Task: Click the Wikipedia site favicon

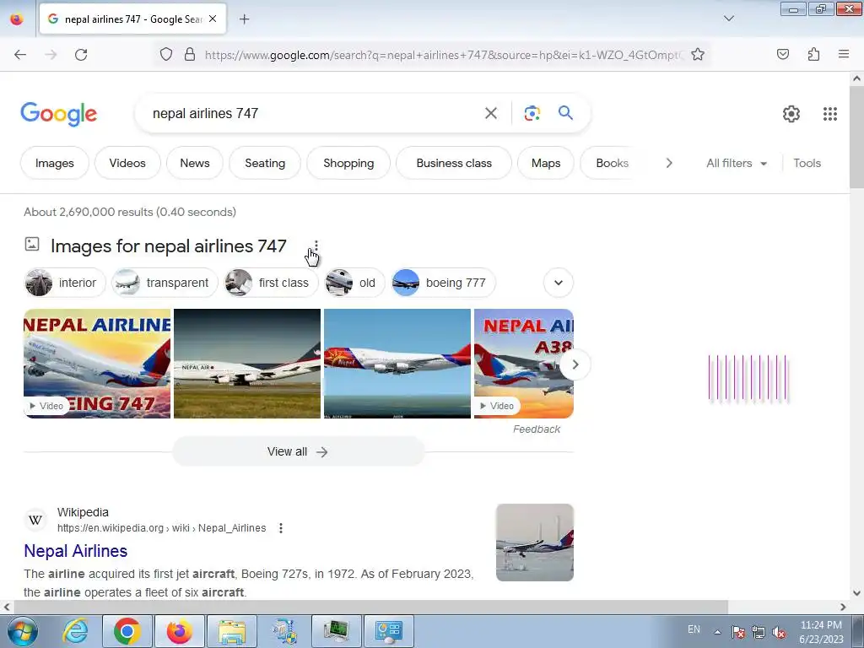Action: click(x=35, y=520)
